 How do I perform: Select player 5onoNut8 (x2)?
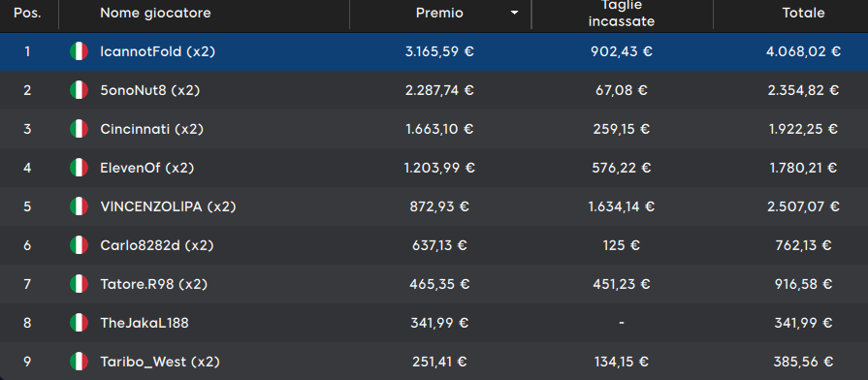(150, 90)
